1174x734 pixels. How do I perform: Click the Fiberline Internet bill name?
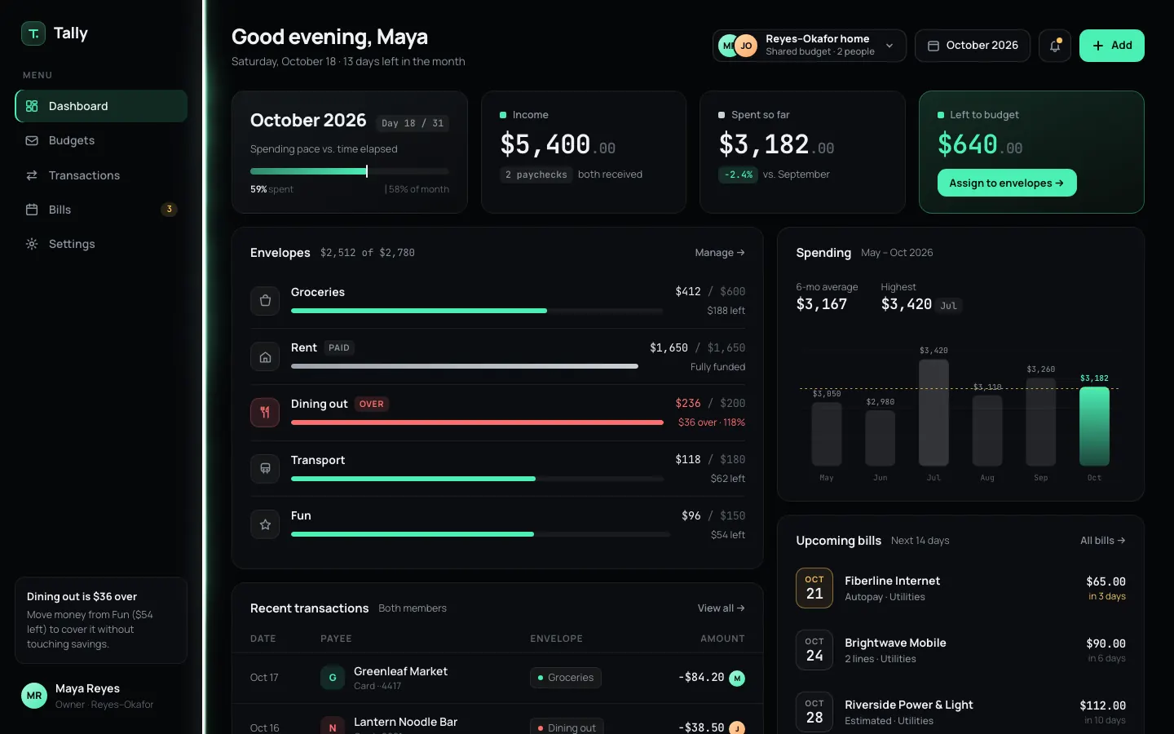click(892, 581)
